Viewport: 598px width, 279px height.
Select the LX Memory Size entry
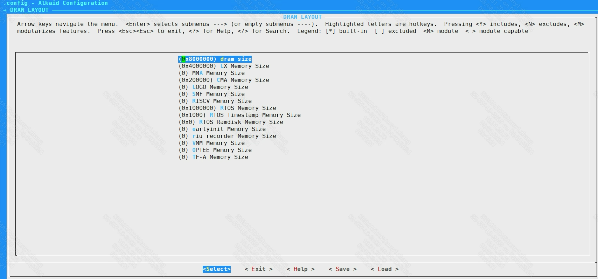224,66
